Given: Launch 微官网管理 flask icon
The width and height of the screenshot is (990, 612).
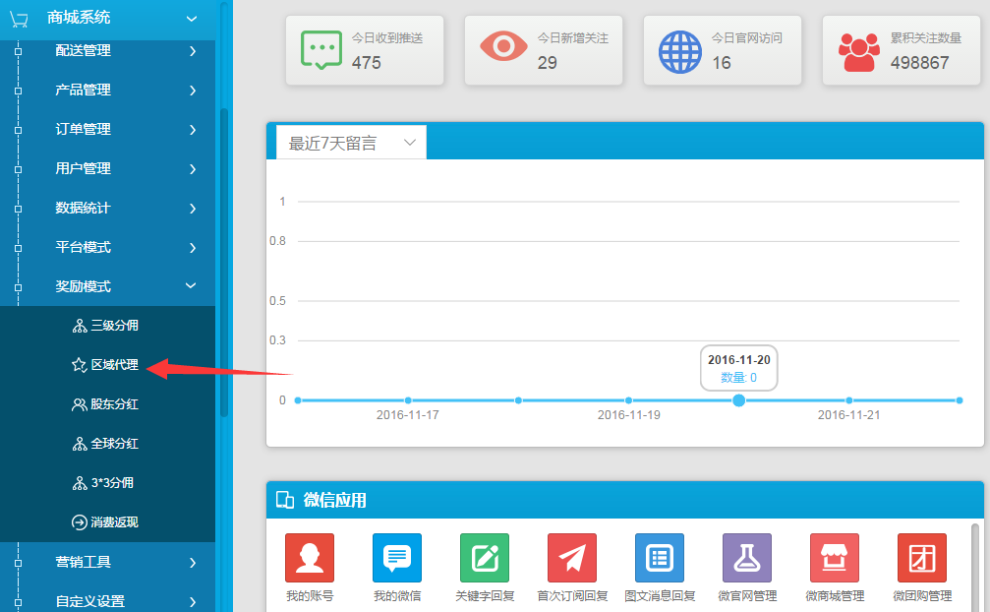Looking at the screenshot, I should tap(747, 558).
